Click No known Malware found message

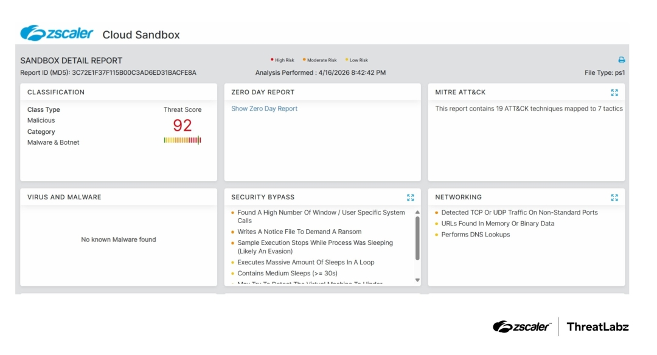click(119, 240)
